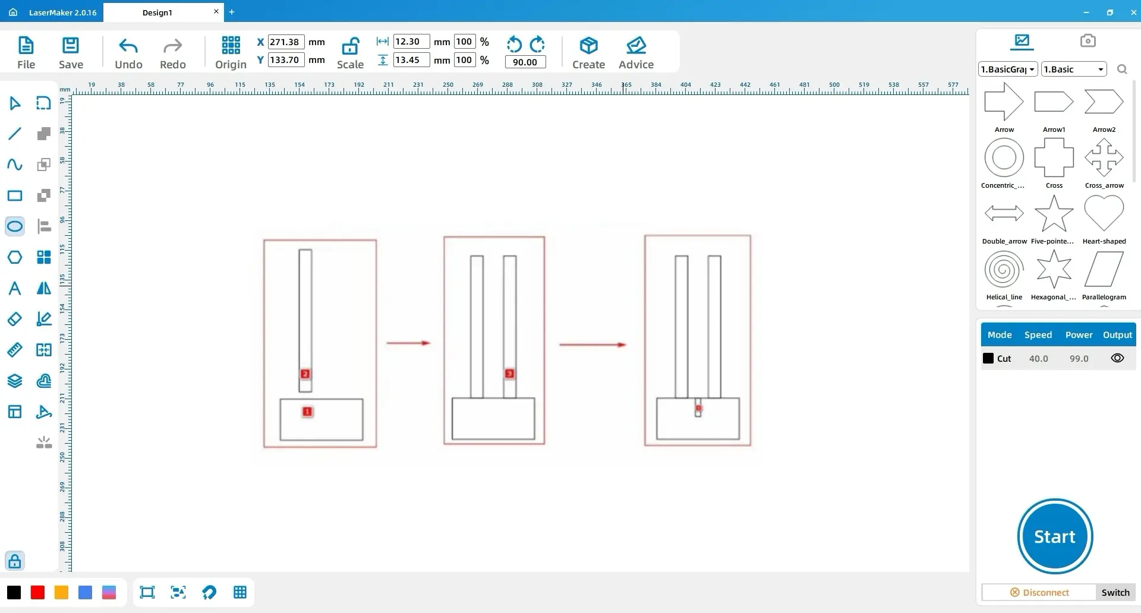Redo the last undone action
The image size is (1141, 613).
click(x=173, y=53)
